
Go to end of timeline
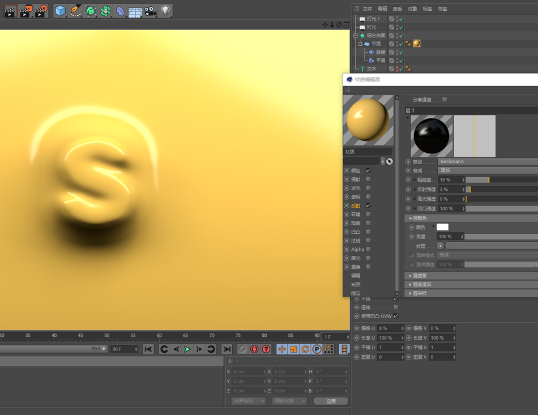point(227,349)
